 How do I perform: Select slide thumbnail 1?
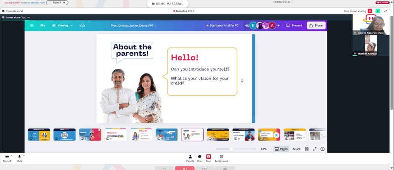tap(39, 135)
